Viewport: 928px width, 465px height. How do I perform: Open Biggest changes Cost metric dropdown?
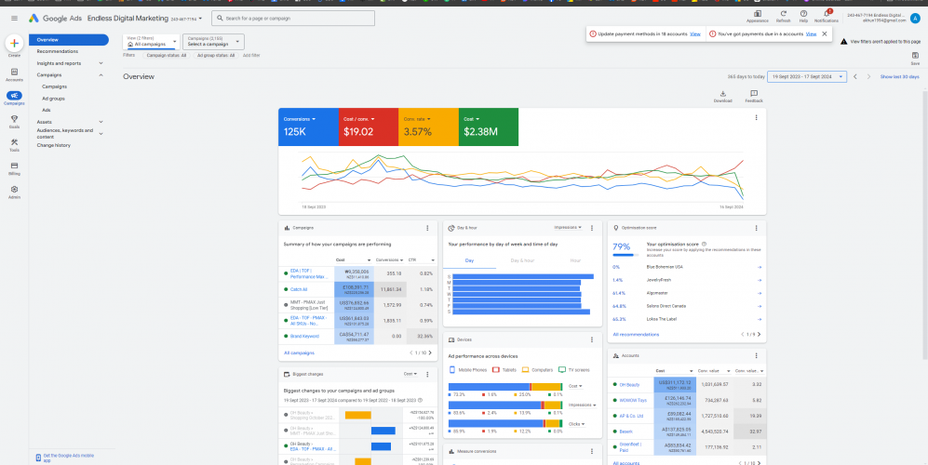(410, 374)
